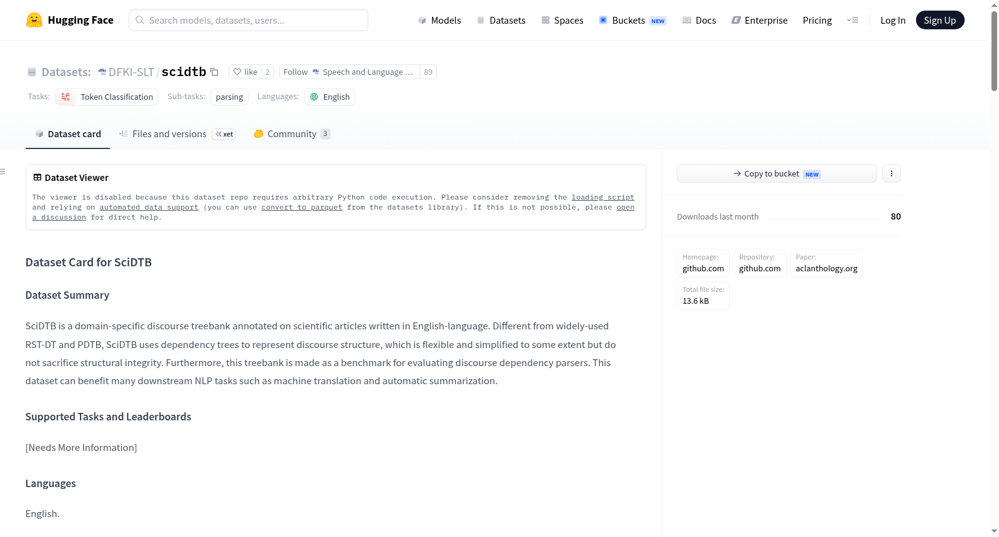Click the Sign Up button
Viewport: 999px width, 537px height.
[940, 20]
